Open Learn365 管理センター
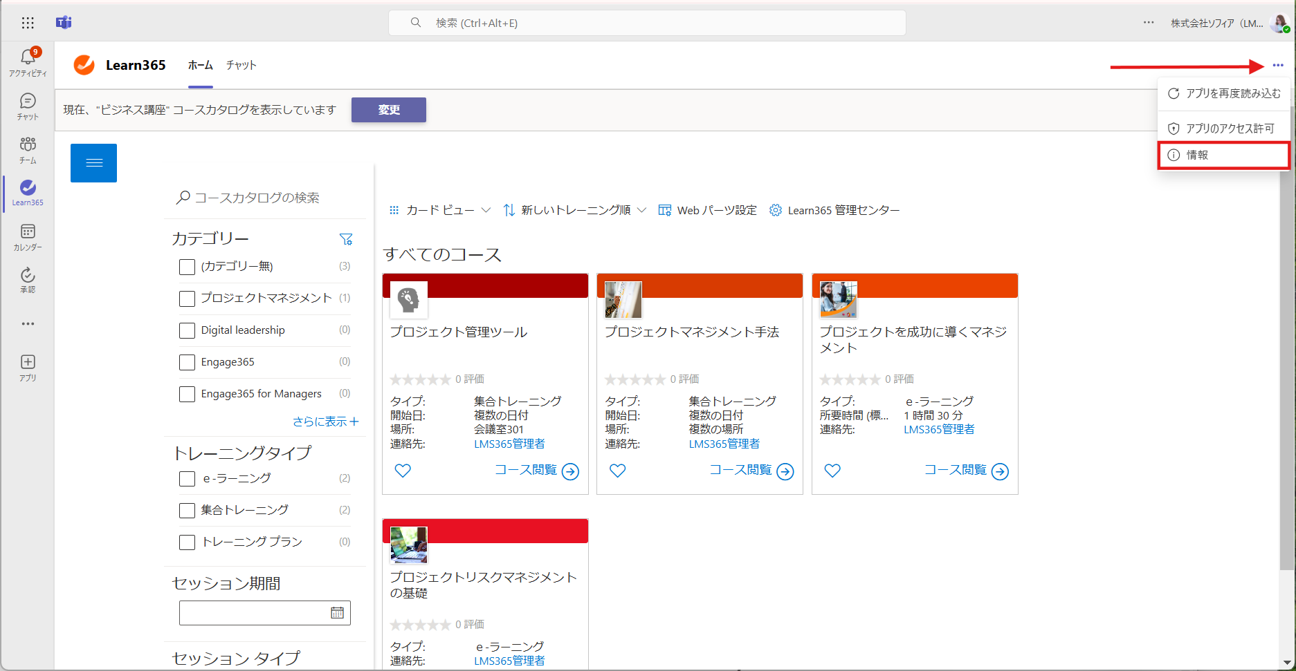Image resolution: width=1296 pixels, height=671 pixels. pos(834,210)
